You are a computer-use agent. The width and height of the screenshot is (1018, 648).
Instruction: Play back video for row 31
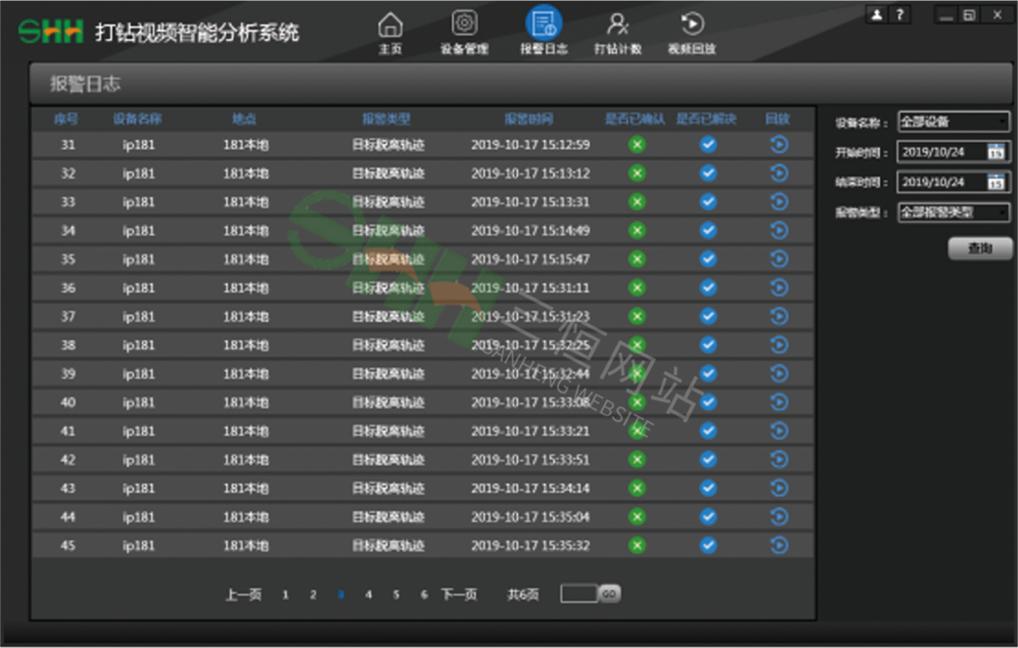pos(778,145)
